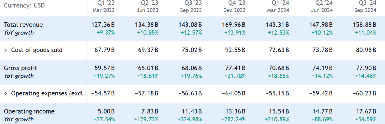Expand the Cost of goods sold row
385x124 pixels.
[6, 50]
